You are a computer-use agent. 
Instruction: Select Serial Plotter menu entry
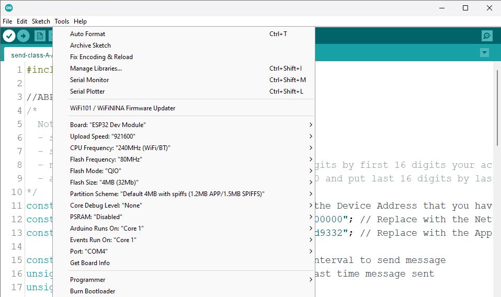tap(87, 92)
